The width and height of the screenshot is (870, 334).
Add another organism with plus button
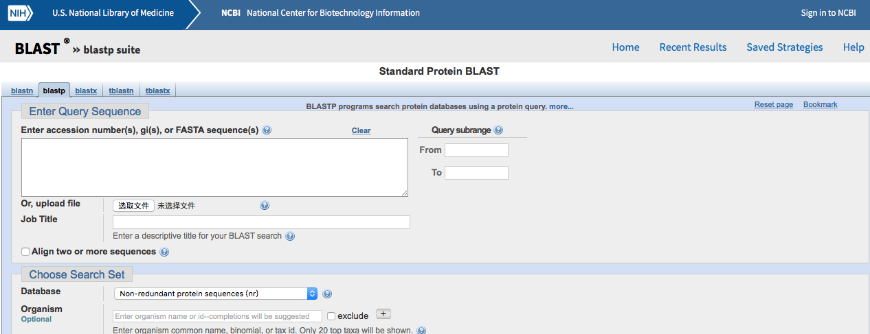pos(383,314)
